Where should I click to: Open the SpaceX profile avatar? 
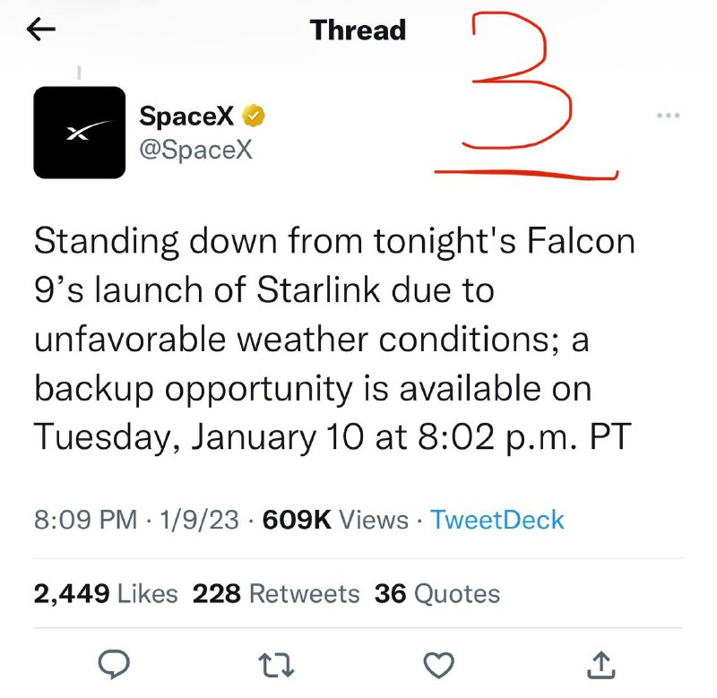pos(80,133)
